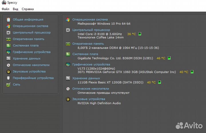Click the Windows flag icon in sidebar
The width and height of the screenshot is (206, 133).
[8, 26]
